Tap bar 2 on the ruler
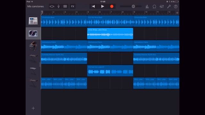Viewport: 205px width, 115px height. (x=53, y=12)
